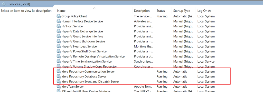Select Idera Repository Database Server name

click(x=84, y=76)
